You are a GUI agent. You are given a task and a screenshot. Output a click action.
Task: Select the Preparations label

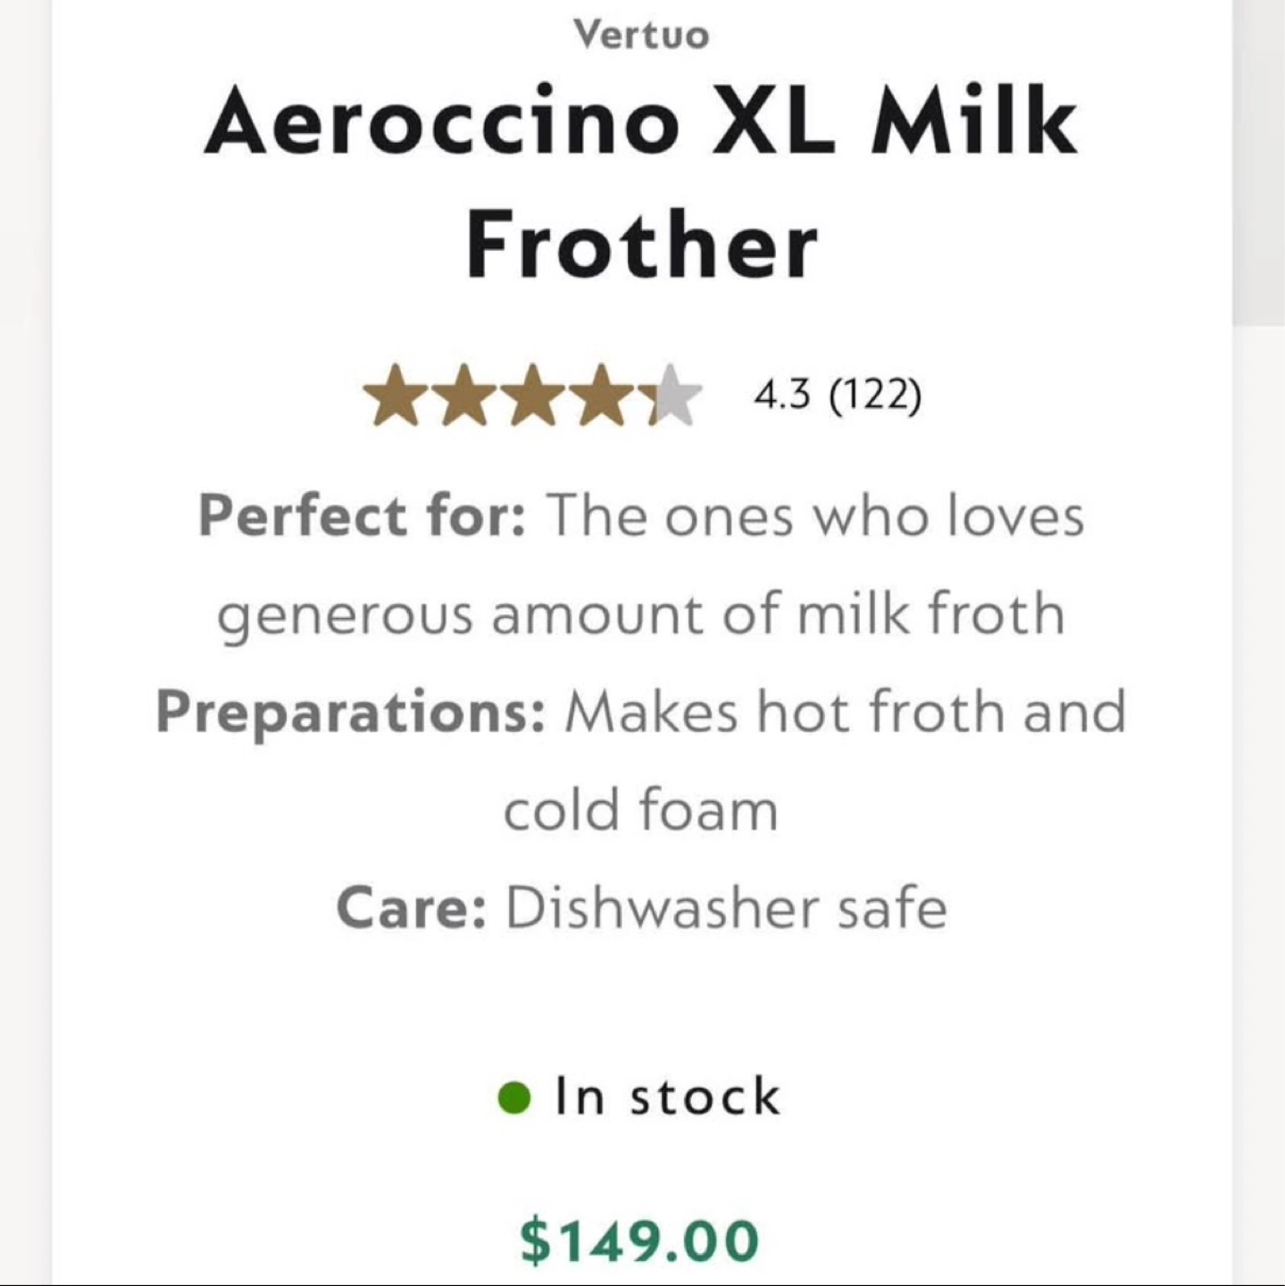coord(350,712)
